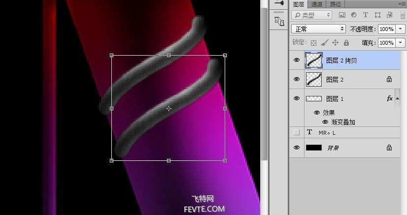The image size is (407, 215).
Task: Lock image pixels brush icon
Action: [x=324, y=43]
